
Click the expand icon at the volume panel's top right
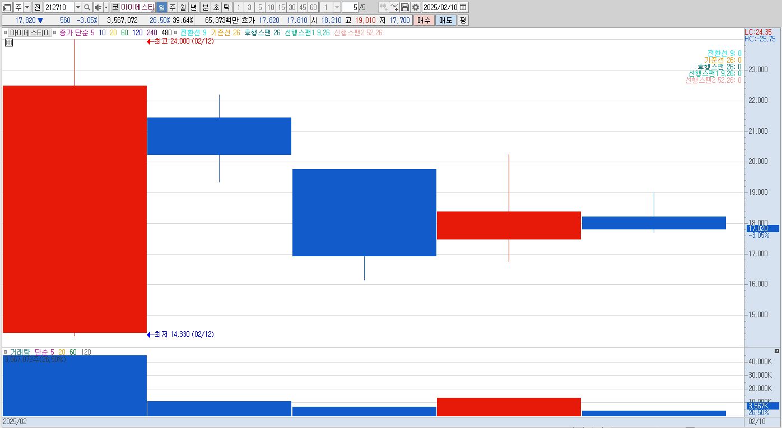776,351
